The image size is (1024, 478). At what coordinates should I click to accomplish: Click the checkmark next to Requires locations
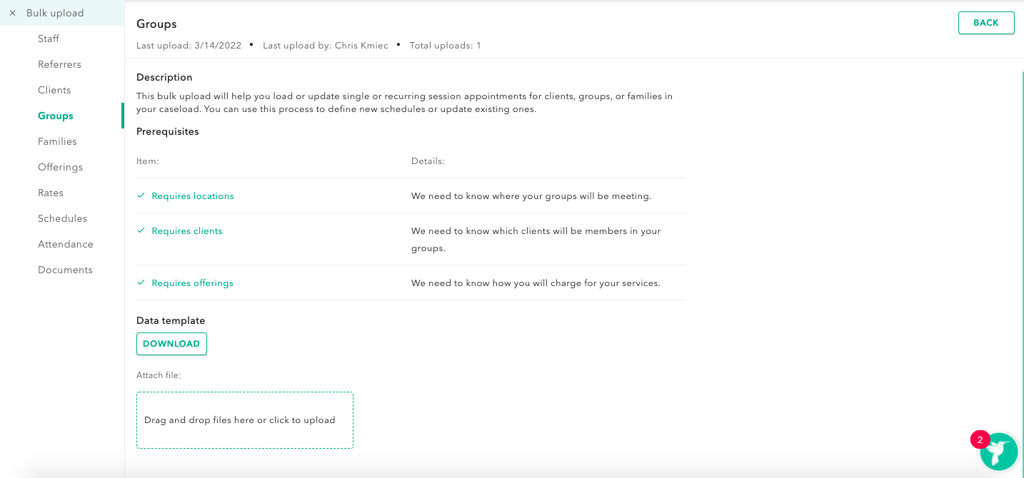click(141, 195)
